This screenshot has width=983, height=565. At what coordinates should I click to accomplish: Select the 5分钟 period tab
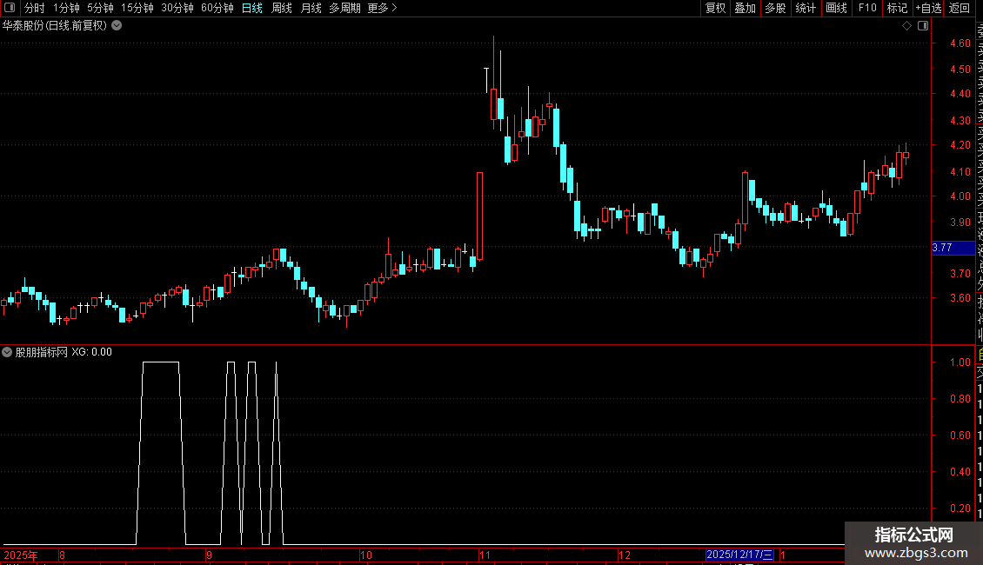coord(100,8)
